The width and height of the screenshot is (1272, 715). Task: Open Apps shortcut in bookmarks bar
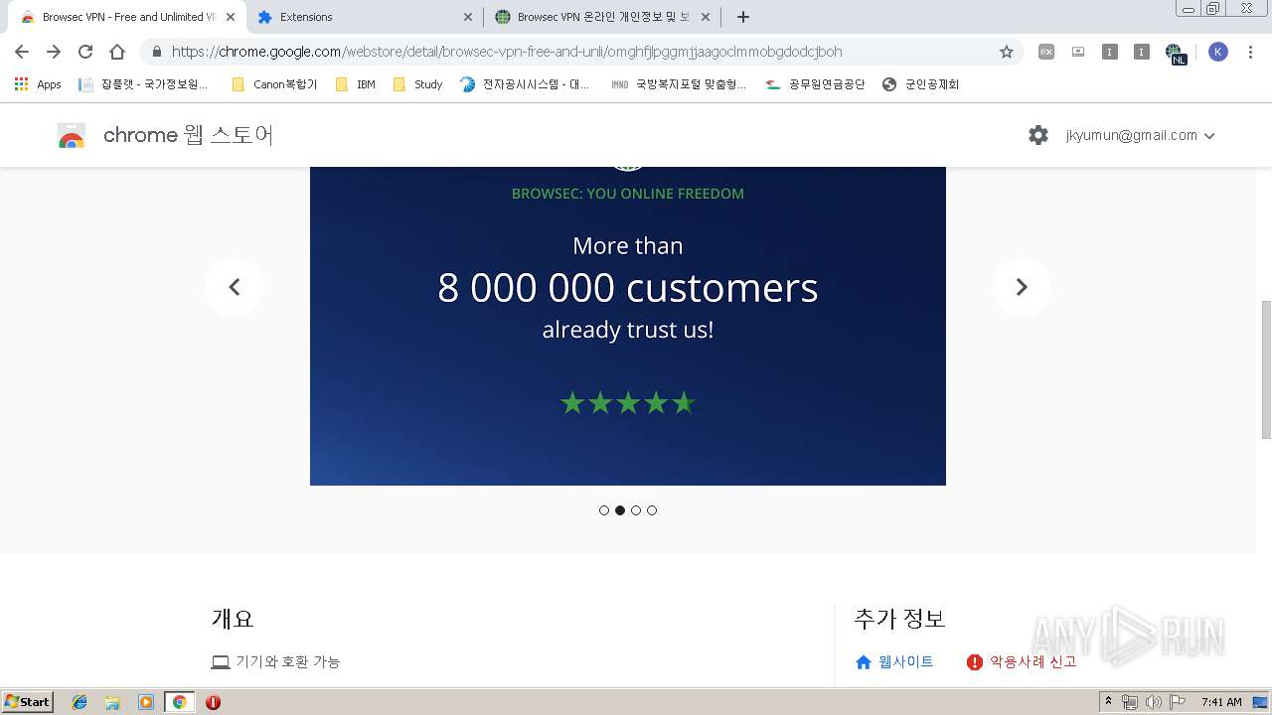(x=38, y=84)
